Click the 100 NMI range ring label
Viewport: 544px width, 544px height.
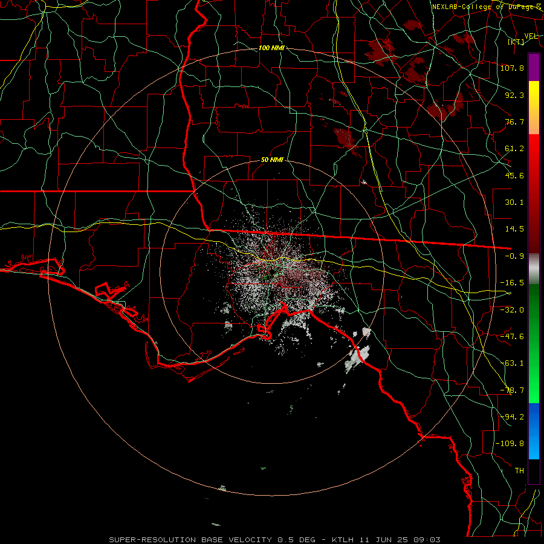pyautogui.click(x=271, y=48)
